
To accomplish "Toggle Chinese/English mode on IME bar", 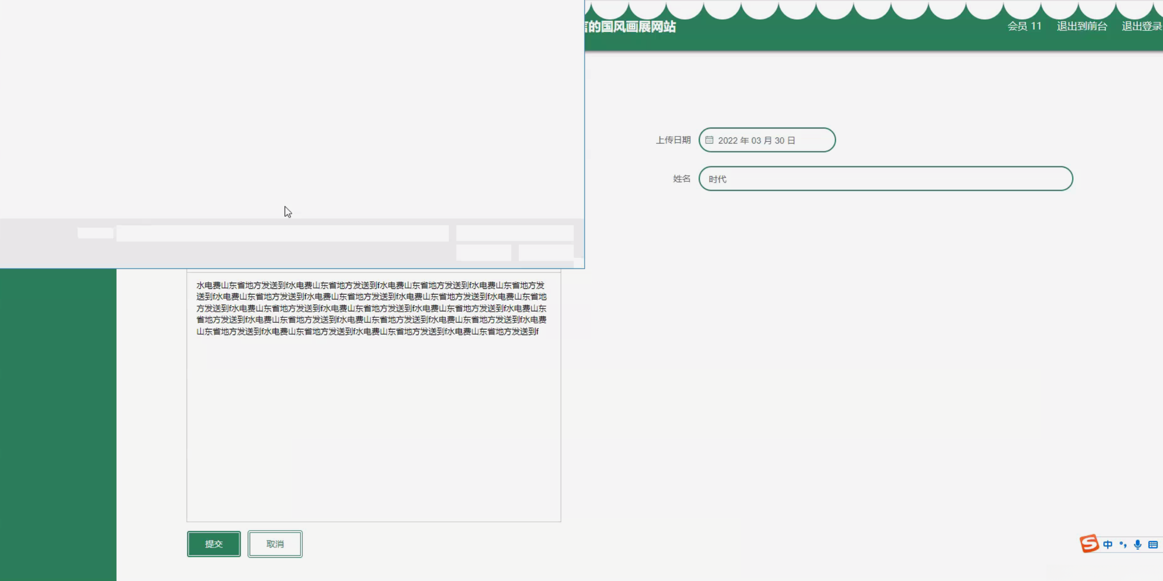I will [x=1107, y=545].
